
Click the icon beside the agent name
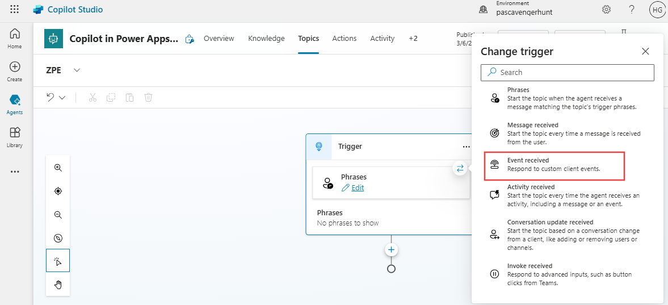coord(190,39)
